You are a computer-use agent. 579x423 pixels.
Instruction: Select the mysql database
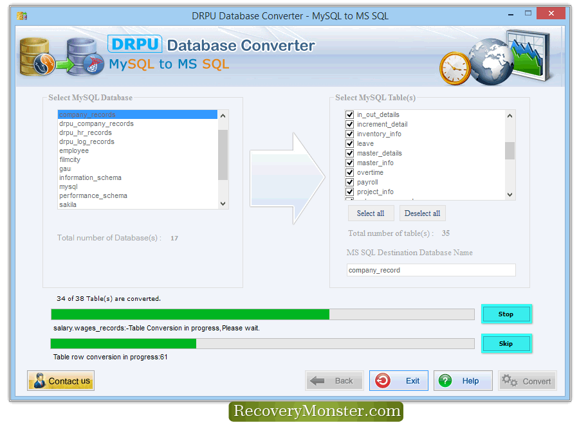tap(138, 187)
